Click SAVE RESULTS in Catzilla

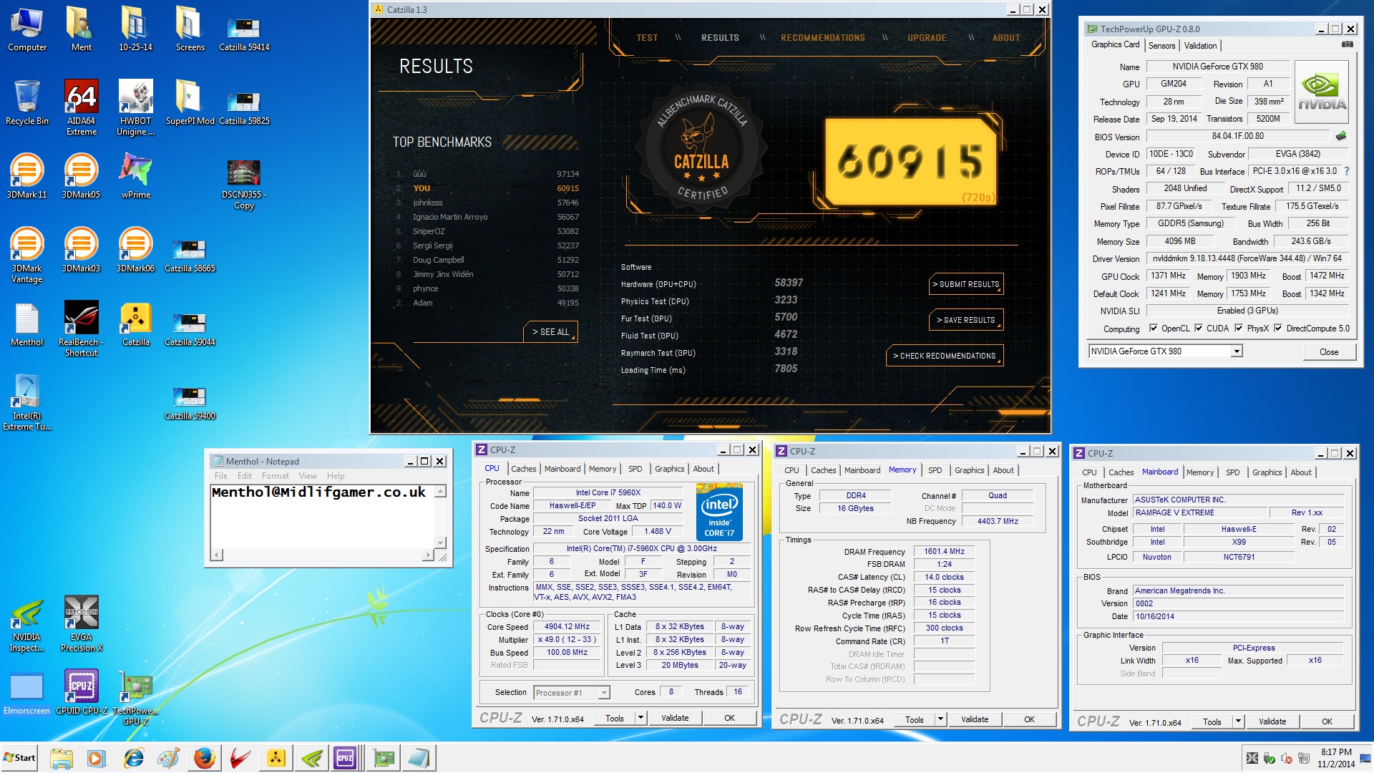[966, 320]
